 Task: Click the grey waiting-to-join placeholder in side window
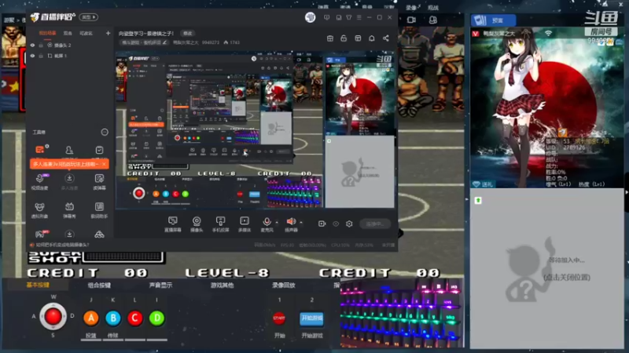pos(546,268)
